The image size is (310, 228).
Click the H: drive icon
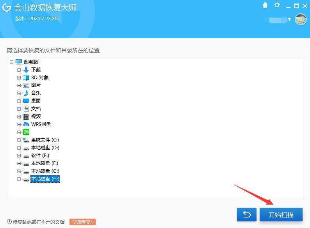(x=26, y=180)
